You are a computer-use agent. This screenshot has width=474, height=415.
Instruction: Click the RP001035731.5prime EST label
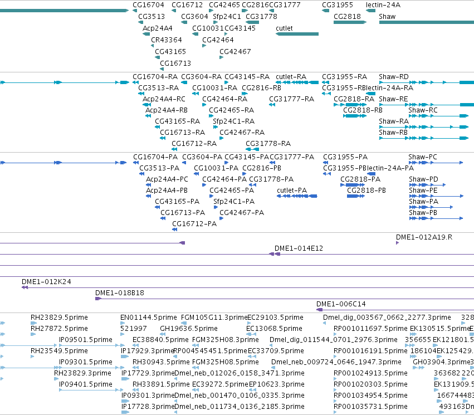coord(370,407)
